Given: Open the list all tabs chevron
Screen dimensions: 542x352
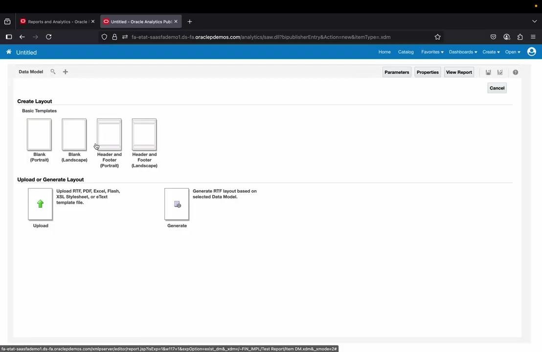Looking at the screenshot, I should pyautogui.click(x=534, y=22).
